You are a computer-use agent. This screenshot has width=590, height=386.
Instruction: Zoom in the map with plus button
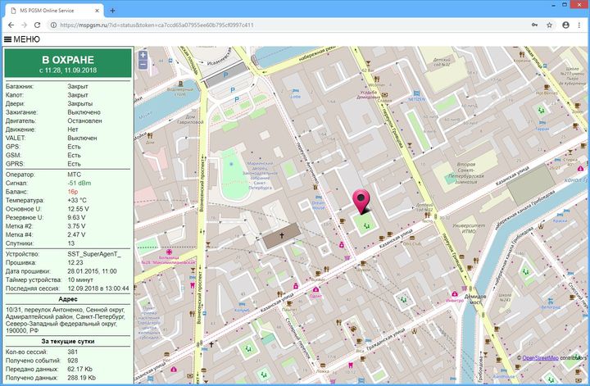[x=143, y=55]
